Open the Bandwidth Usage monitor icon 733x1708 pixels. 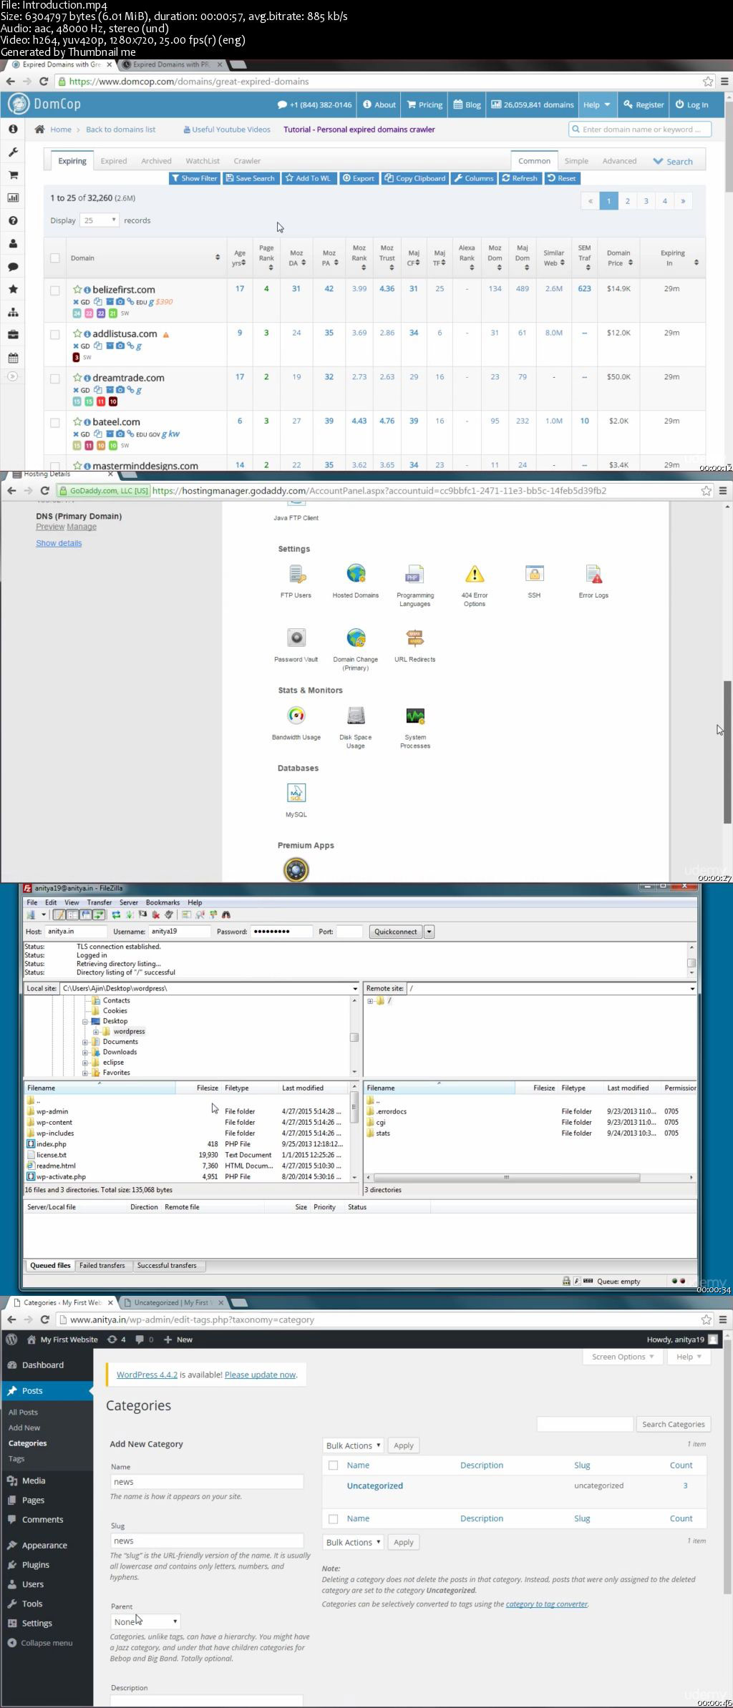pos(296,716)
